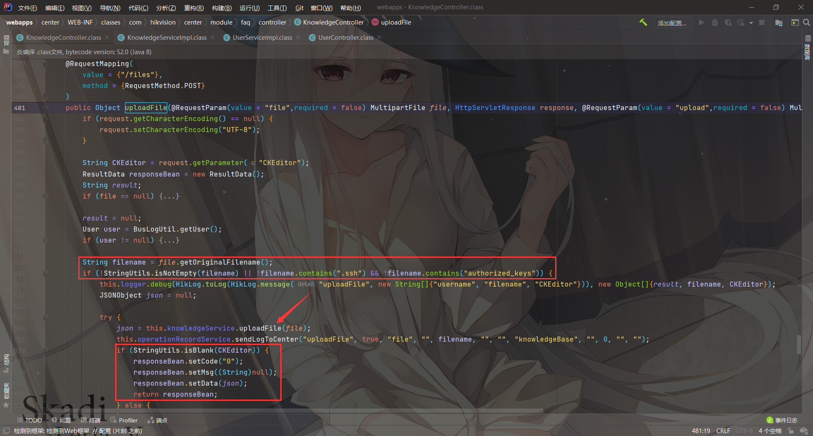Click the Search Everywhere magnifier icon

(807, 22)
